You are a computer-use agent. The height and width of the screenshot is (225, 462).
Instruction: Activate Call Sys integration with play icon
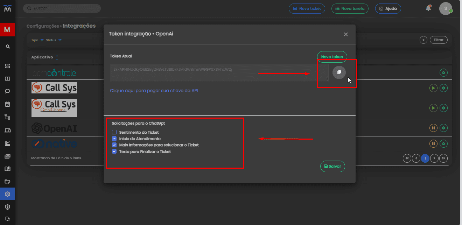(433, 88)
